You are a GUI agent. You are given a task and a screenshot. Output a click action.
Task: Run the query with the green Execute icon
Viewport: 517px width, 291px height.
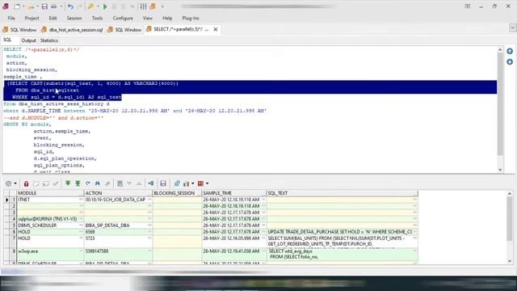(105, 6)
